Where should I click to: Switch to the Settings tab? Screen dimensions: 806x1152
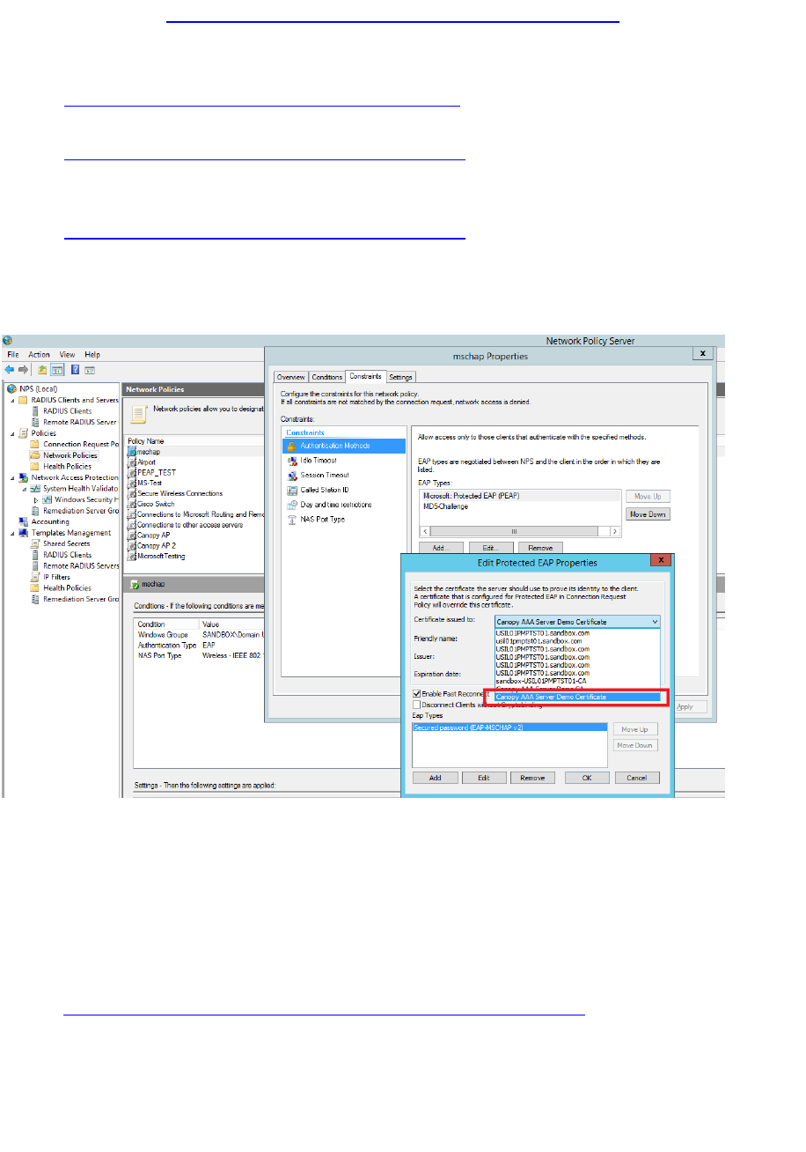point(400,377)
